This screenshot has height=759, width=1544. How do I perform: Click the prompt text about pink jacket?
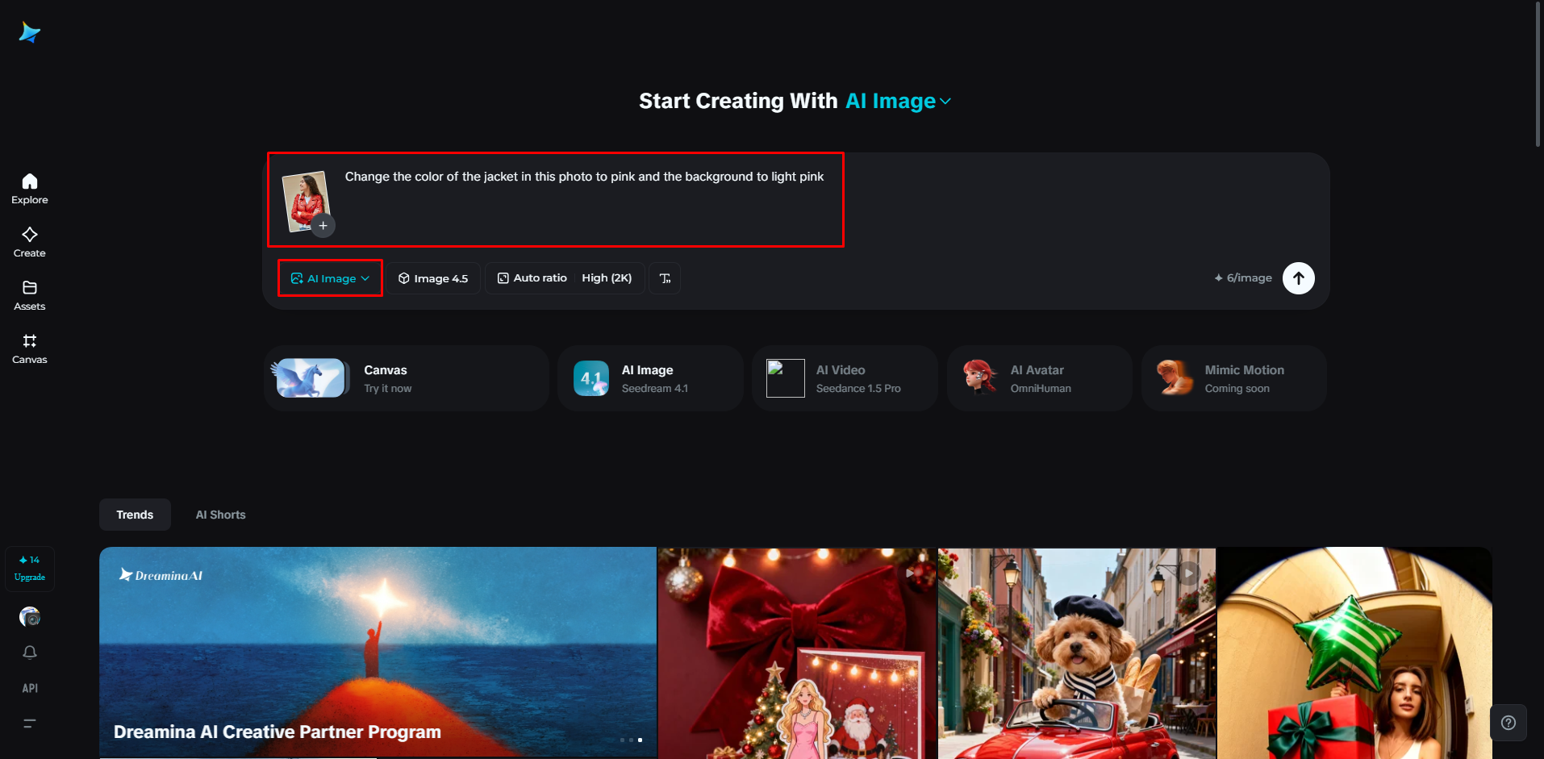coord(584,177)
